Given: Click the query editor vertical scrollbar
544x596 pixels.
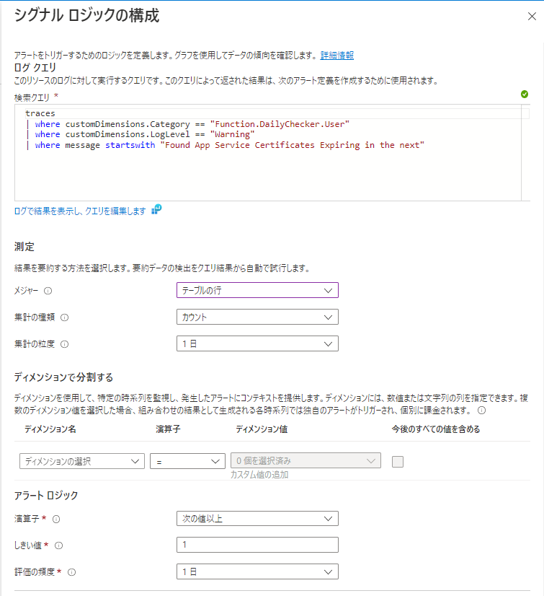Looking at the screenshot, I should tap(525, 153).
